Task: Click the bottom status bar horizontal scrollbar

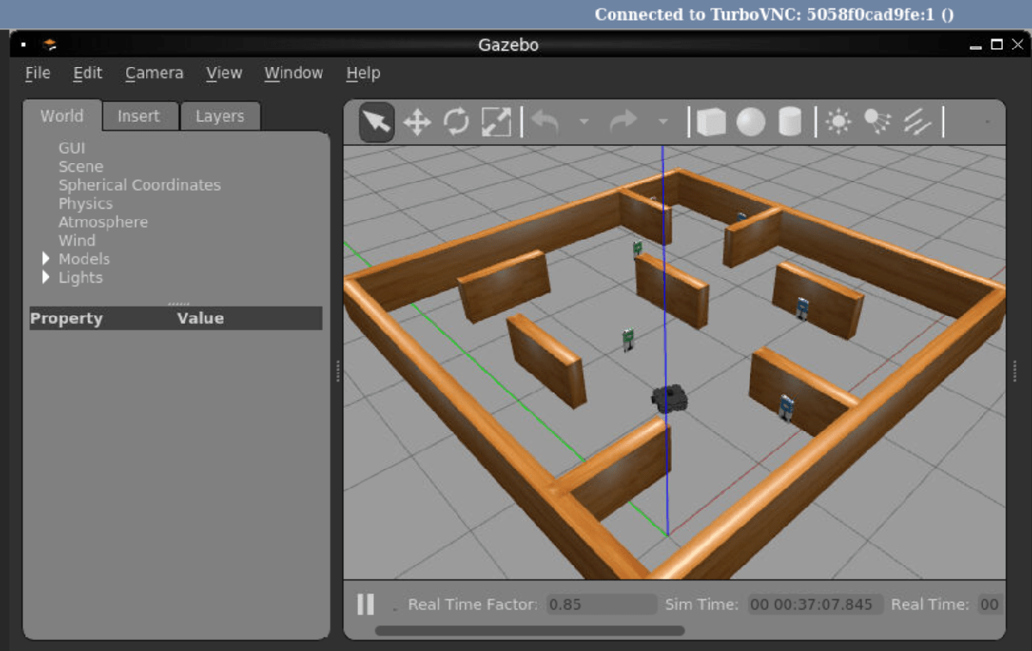Action: pyautogui.click(x=530, y=631)
